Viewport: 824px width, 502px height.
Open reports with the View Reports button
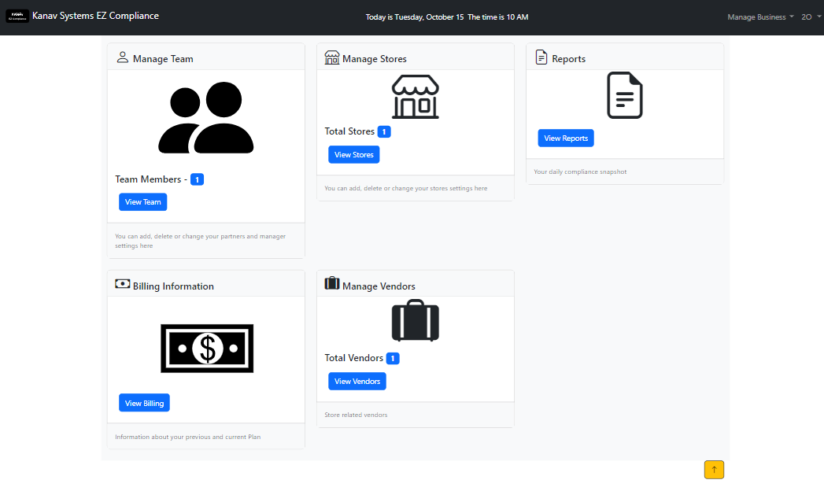(x=566, y=138)
